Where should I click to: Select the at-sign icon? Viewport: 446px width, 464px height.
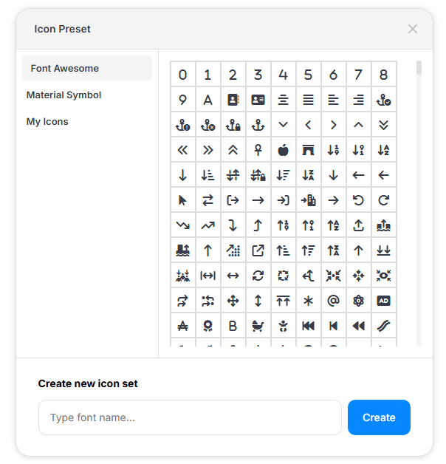click(x=333, y=301)
